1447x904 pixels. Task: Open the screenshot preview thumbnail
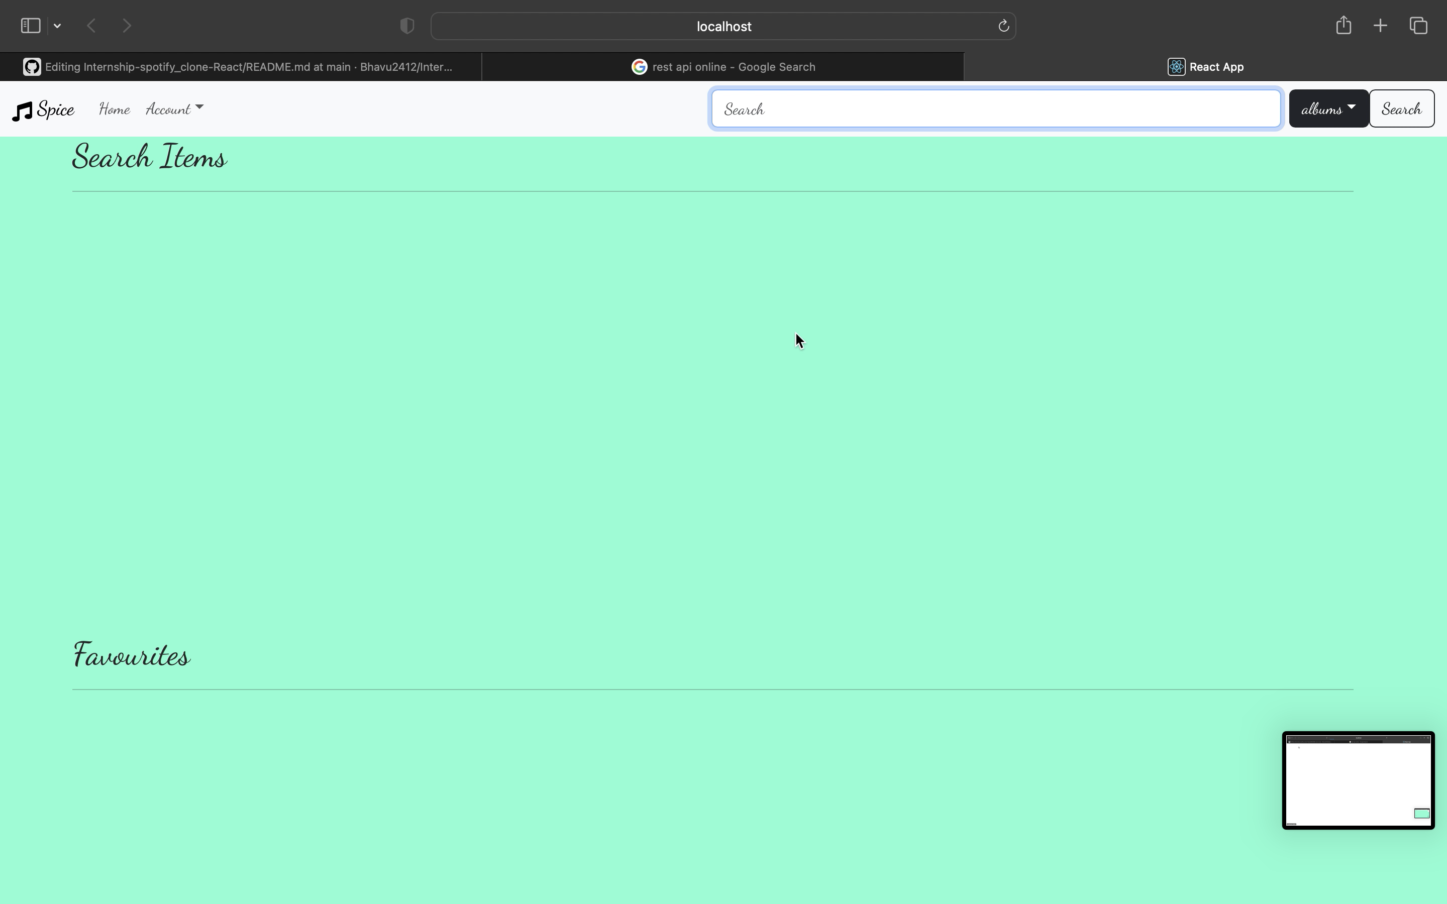tap(1357, 779)
